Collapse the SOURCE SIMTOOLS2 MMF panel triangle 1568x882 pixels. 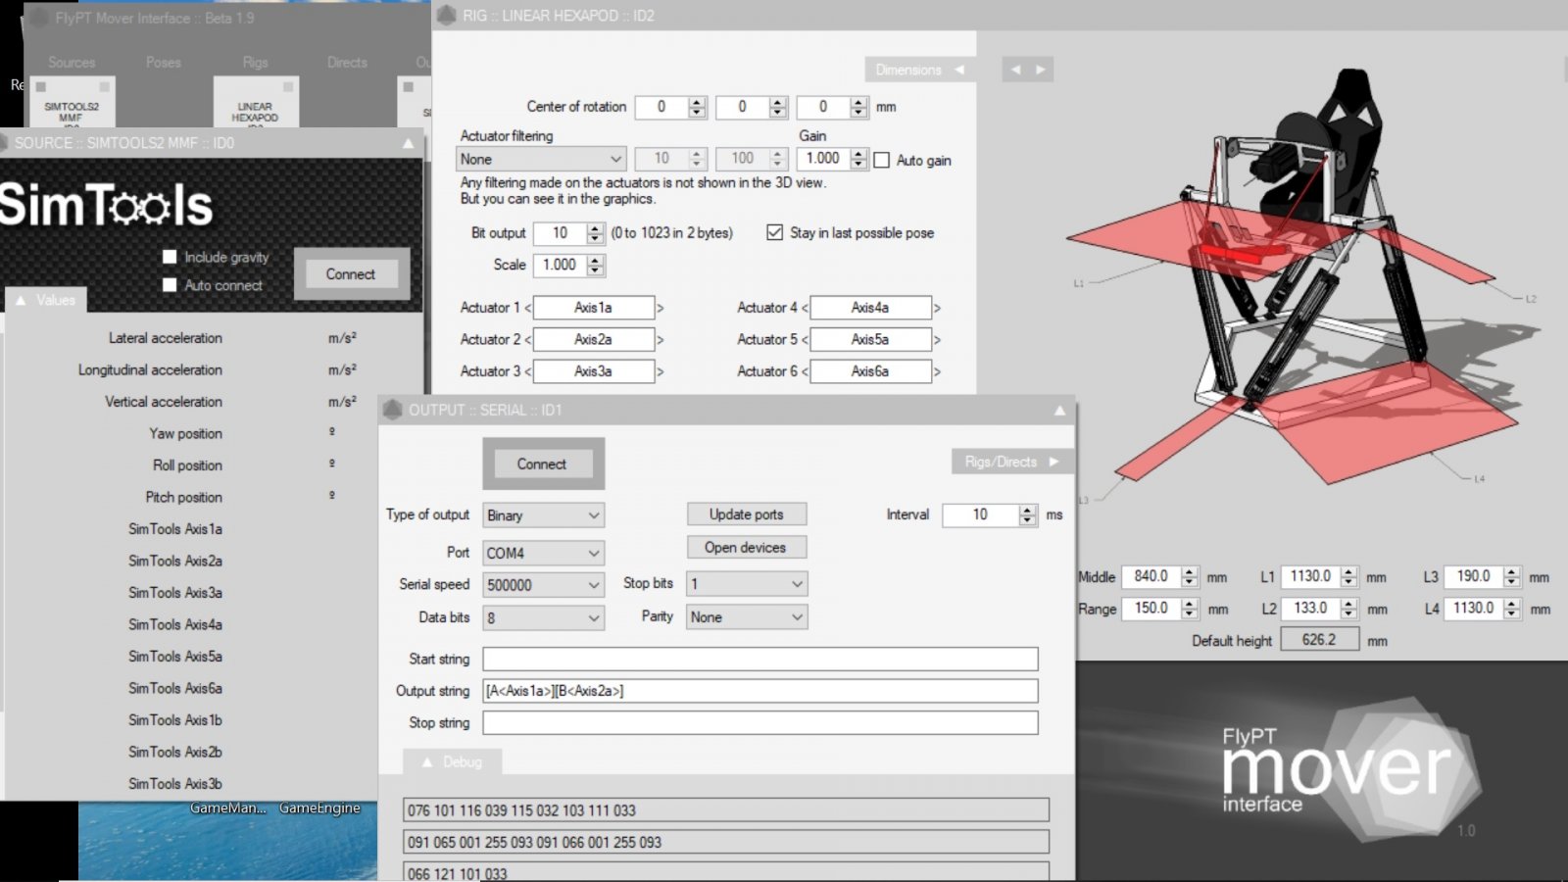[x=408, y=143]
